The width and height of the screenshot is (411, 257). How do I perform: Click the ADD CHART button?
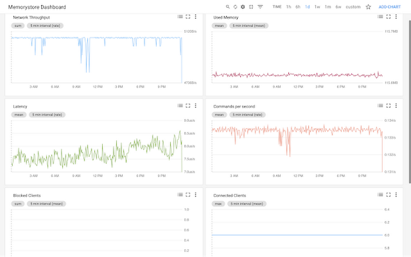point(389,7)
